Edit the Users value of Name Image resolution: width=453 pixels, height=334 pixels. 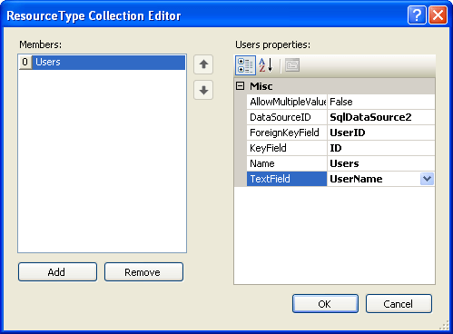click(381, 163)
